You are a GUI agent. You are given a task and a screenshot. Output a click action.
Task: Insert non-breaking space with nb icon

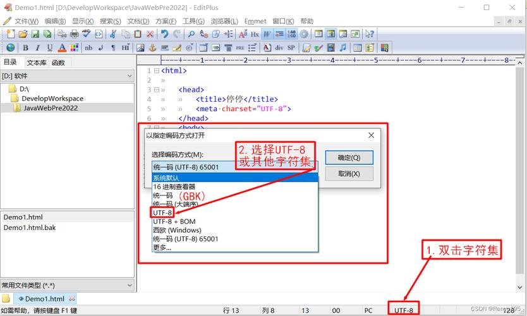[x=88, y=47]
